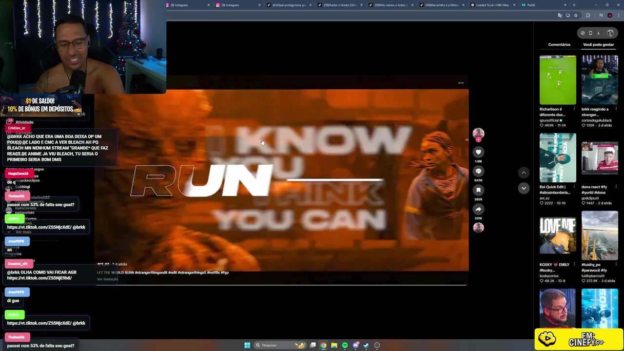Visit koskycortes channel link
The width and height of the screenshot is (624, 351).
click(x=549, y=276)
